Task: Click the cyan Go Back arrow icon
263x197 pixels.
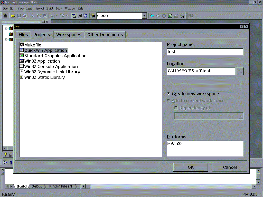Action: coord(152,16)
